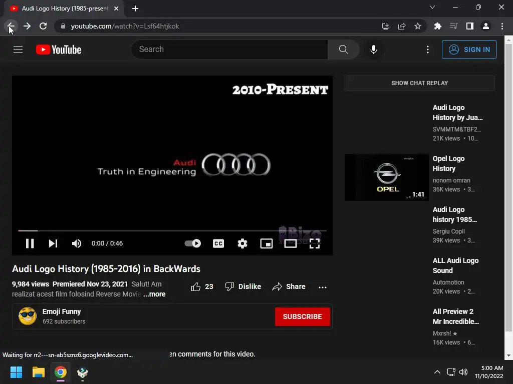Screen dimensions: 513x384
Task: Search with voice microphone
Action: [x=374, y=49]
